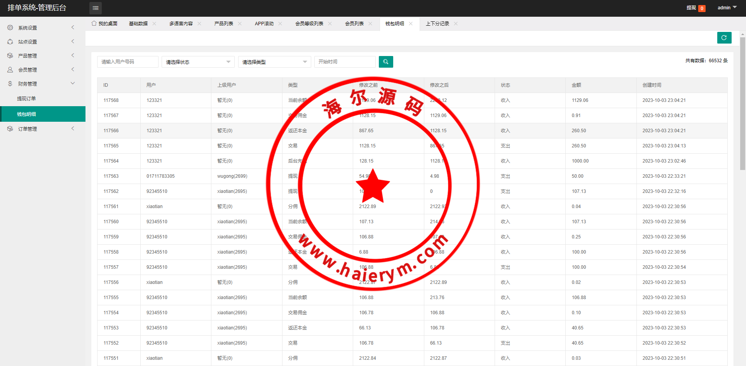746x366 pixels.
Task: Open 提现订单 in the sidebar
Action: [x=26, y=99]
